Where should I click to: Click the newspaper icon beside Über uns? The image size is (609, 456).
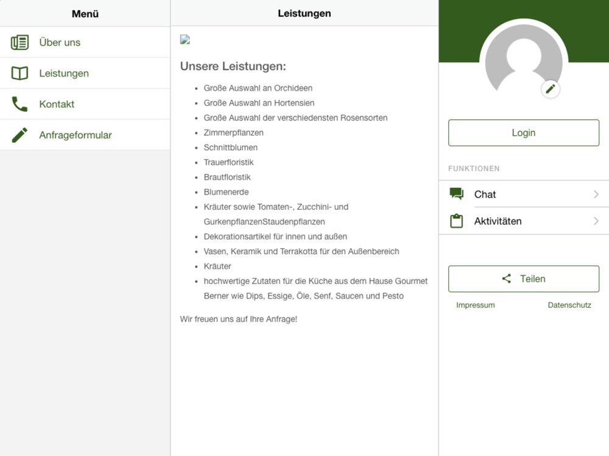coord(19,43)
